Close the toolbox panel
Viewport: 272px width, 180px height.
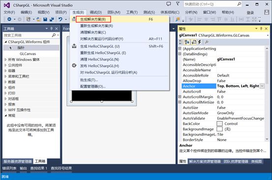click(56, 28)
